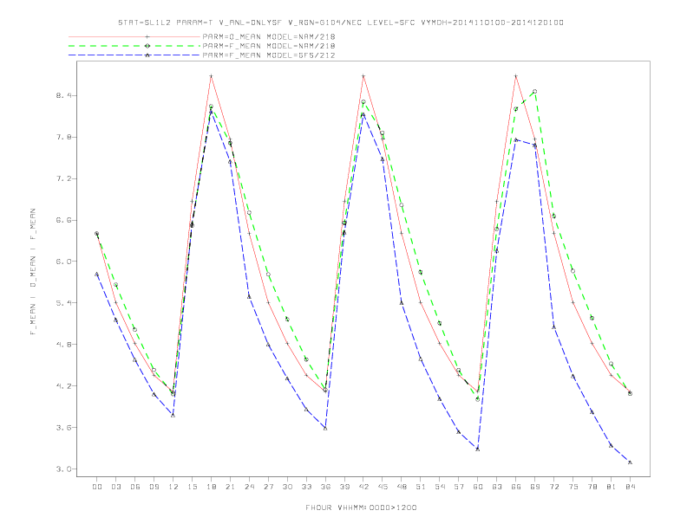Click the x-axis label 33

(x=306, y=487)
